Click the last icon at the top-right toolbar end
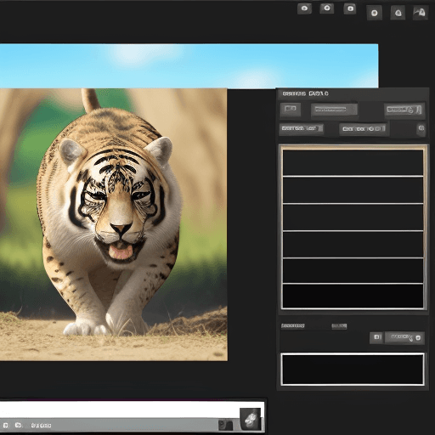This screenshot has height=435, width=435. tap(421, 13)
